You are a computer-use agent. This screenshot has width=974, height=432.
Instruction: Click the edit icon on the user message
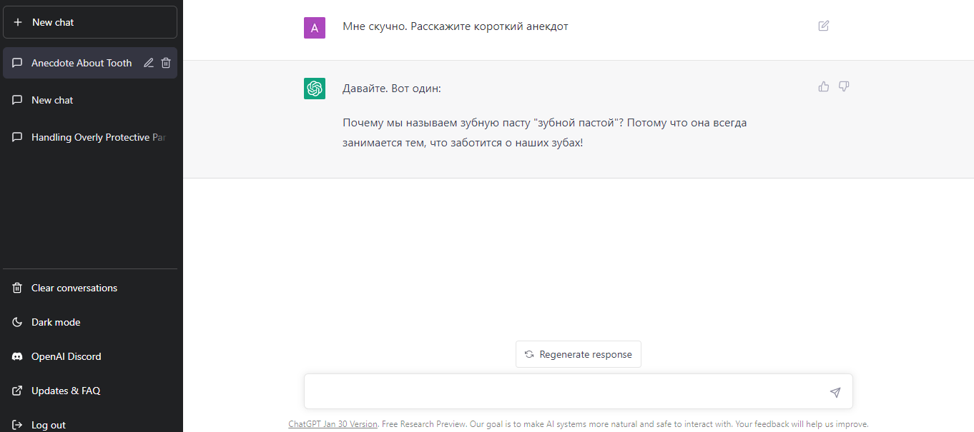(823, 25)
